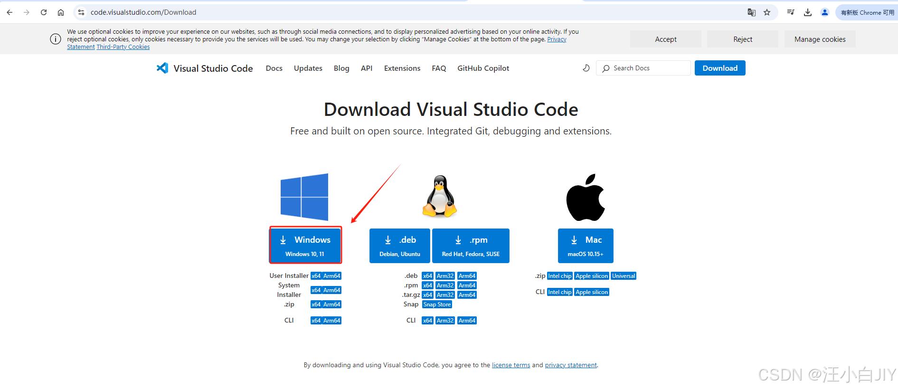Toggle the dark theme moon icon
This screenshot has width=898, height=390.
coord(586,68)
